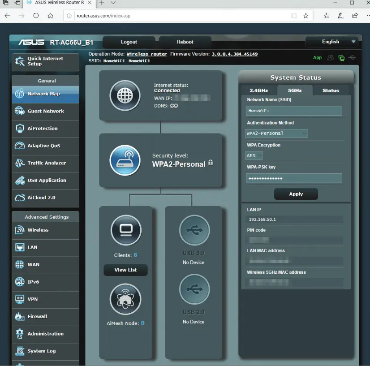Click the browser favorites star icon
Viewport: 370px width, 366px height.
pyautogui.click(x=306, y=16)
